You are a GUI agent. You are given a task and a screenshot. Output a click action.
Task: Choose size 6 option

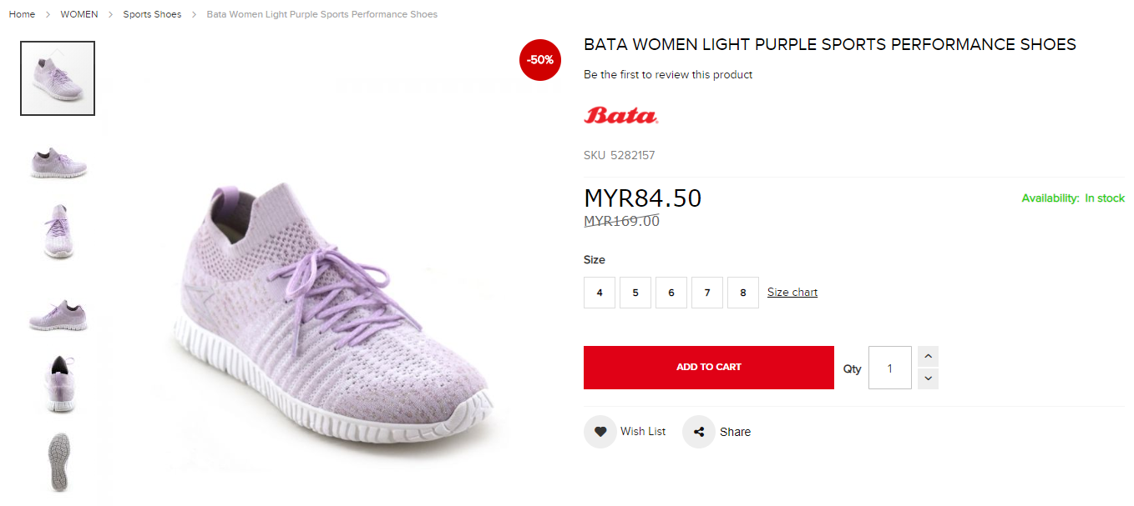click(671, 293)
